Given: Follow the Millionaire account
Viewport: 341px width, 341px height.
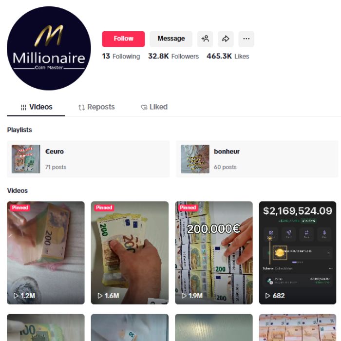Looking at the screenshot, I should coord(123,39).
